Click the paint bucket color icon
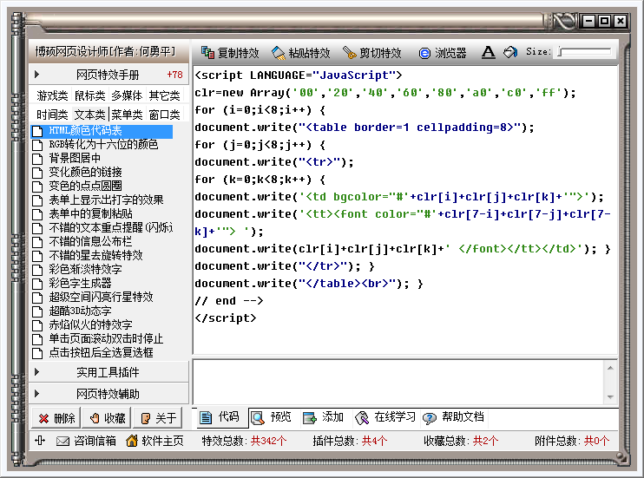 coord(510,52)
